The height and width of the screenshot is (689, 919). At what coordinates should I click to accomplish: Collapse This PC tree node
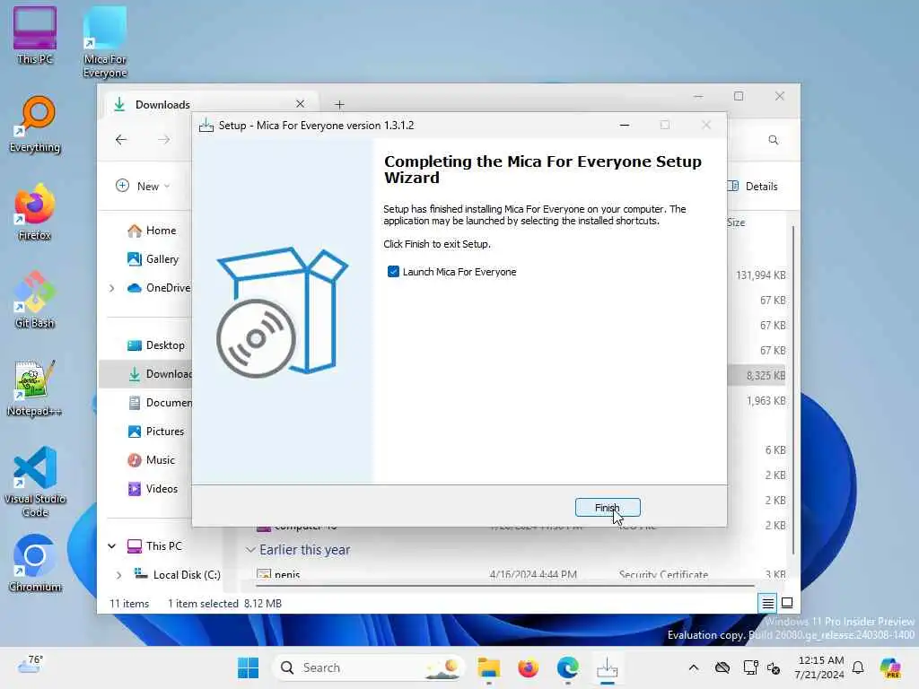[111, 546]
